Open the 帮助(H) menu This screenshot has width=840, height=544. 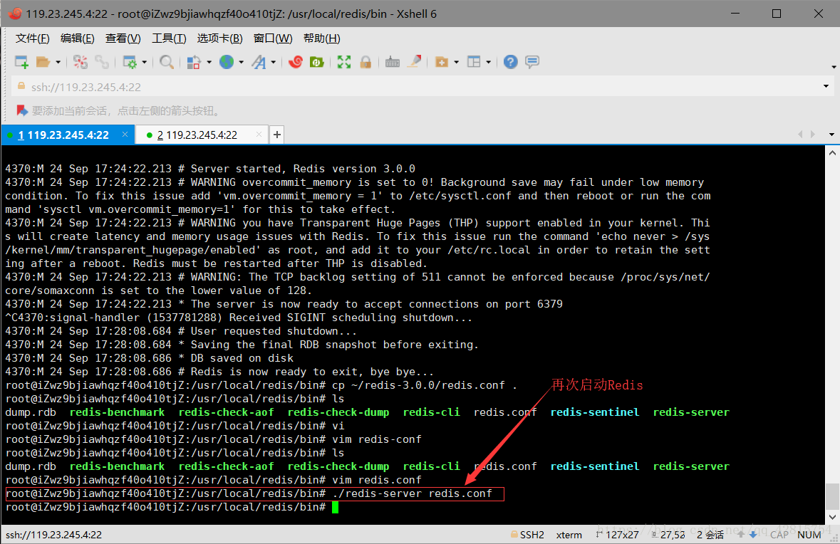[x=321, y=38]
